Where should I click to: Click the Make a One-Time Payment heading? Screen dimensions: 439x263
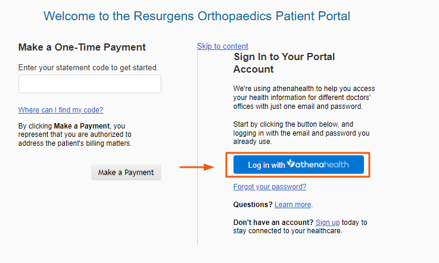pyautogui.click(x=82, y=47)
